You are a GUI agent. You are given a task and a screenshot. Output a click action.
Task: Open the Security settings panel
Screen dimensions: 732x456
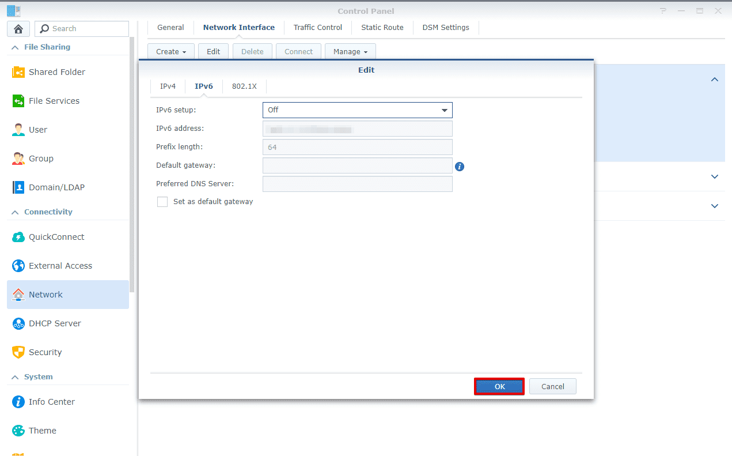click(x=45, y=352)
